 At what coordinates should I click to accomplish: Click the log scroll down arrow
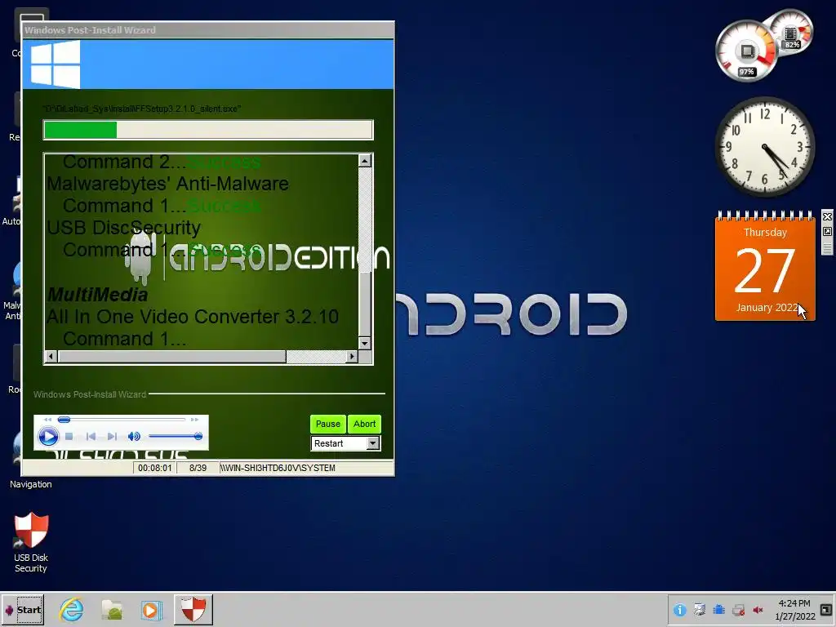coord(365,344)
